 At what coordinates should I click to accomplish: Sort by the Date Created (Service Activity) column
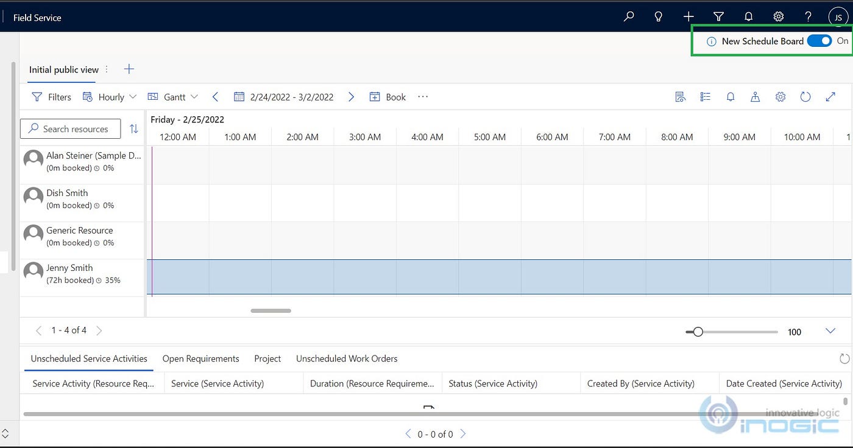(784, 383)
